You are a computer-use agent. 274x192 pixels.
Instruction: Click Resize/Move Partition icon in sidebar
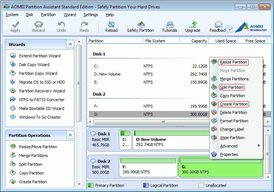click(x=13, y=147)
